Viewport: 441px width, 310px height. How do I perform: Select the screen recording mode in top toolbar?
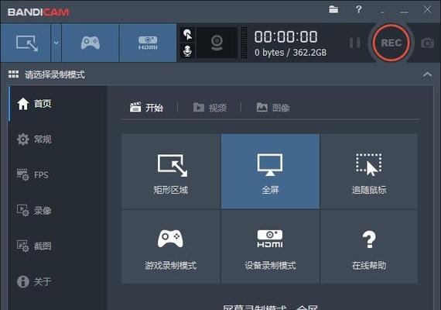click(x=26, y=43)
